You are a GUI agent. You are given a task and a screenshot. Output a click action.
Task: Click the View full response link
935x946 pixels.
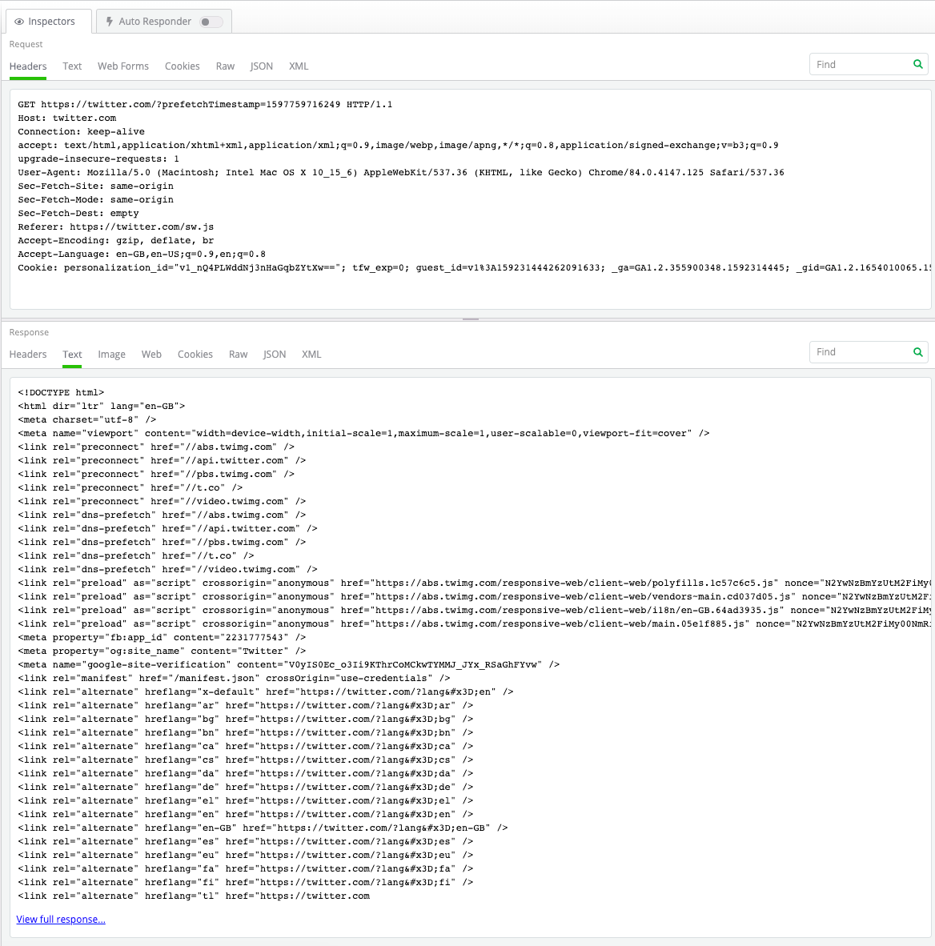pos(61,919)
